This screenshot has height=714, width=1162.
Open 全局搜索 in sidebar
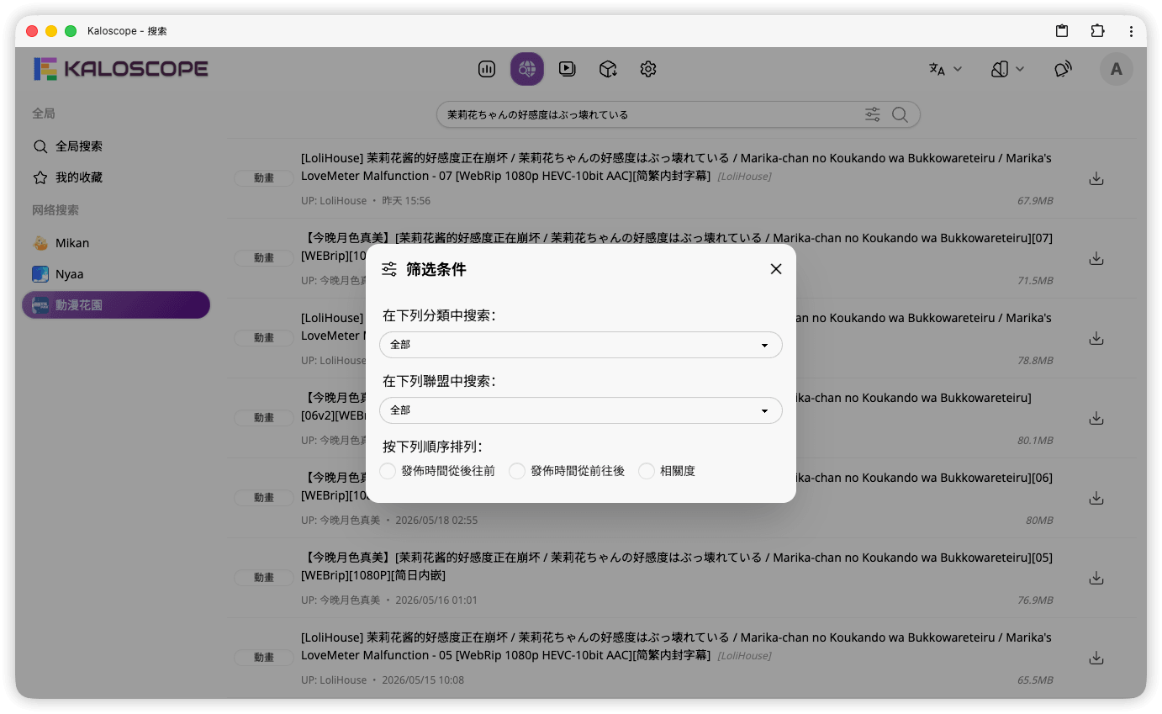point(116,146)
